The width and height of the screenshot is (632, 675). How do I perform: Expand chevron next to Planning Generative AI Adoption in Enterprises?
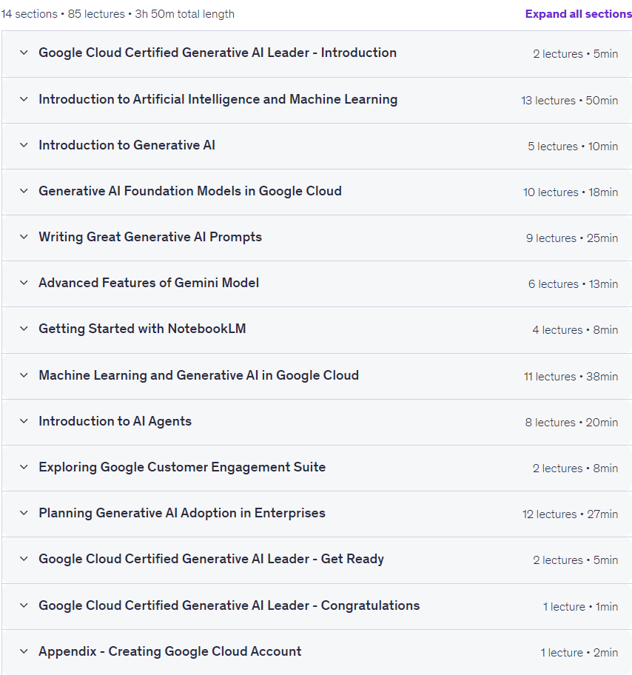(x=24, y=513)
